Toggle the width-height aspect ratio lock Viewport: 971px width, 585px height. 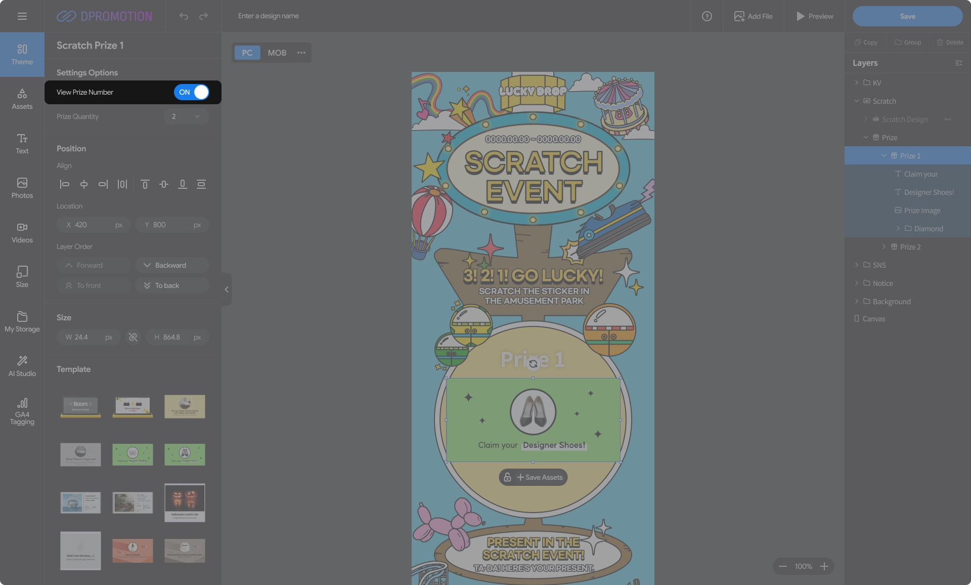[133, 337]
